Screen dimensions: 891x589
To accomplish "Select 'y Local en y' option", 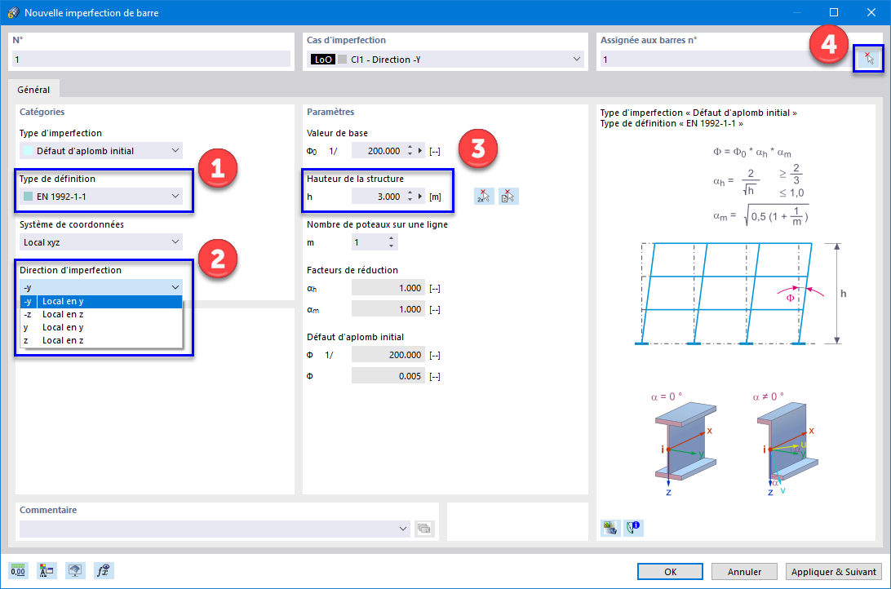I will point(101,327).
